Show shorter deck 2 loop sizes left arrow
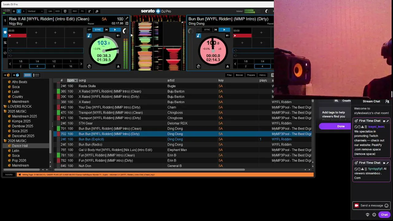Viewport: 393px width, 221px height. click(235, 64)
